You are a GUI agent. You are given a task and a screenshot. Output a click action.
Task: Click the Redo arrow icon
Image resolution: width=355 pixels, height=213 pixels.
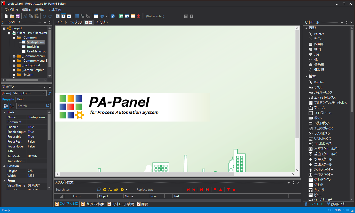50,16
